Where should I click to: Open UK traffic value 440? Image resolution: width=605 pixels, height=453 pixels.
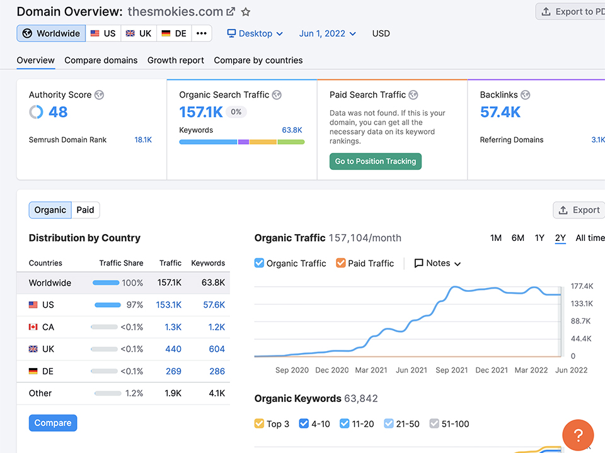173,349
